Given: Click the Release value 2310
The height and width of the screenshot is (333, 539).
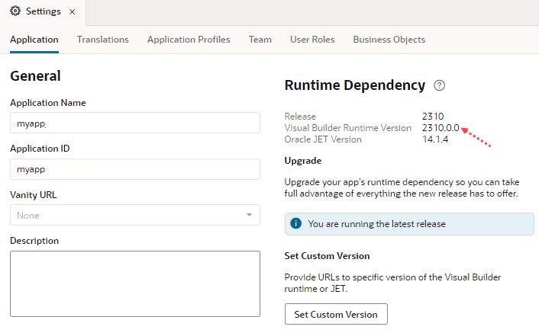Looking at the screenshot, I should (433, 117).
